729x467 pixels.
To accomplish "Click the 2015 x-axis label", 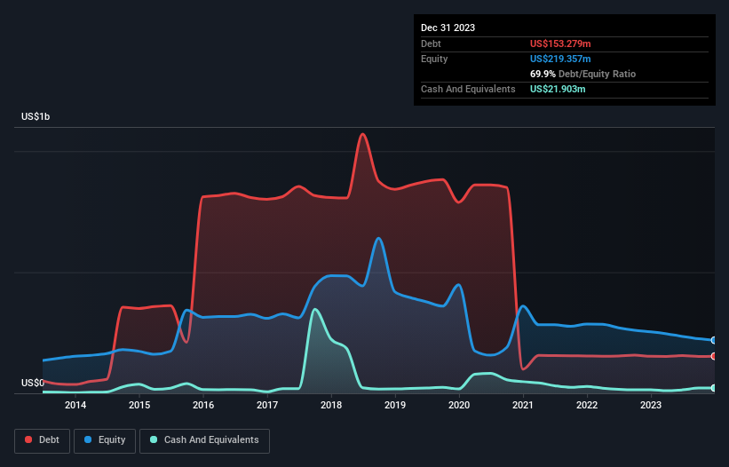I will [139, 405].
